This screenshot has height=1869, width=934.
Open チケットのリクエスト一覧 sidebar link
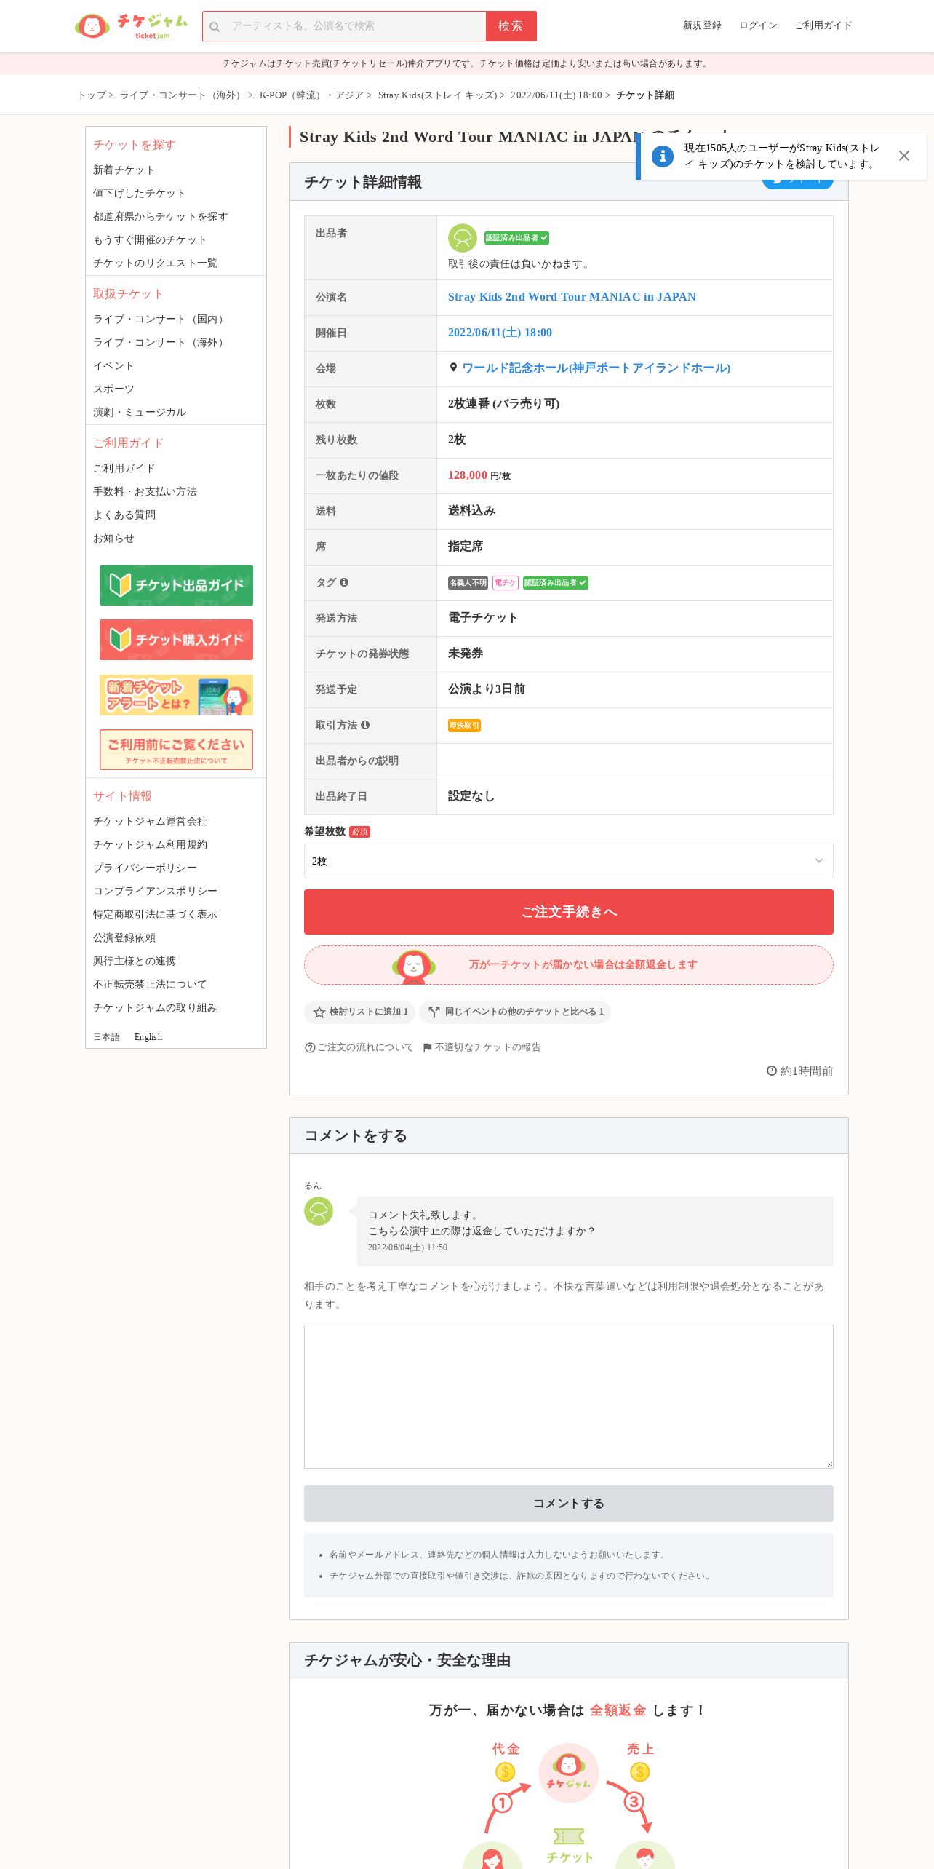155,263
